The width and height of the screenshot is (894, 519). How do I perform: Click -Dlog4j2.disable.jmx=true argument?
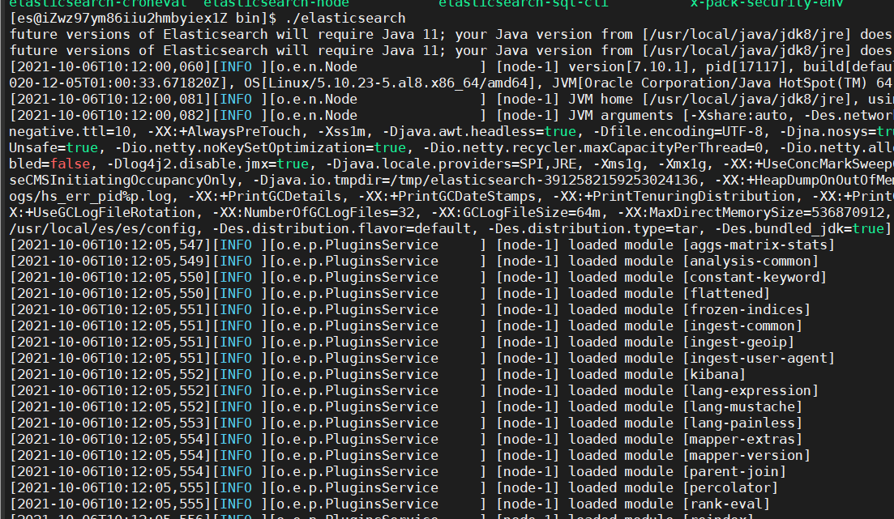point(207,164)
